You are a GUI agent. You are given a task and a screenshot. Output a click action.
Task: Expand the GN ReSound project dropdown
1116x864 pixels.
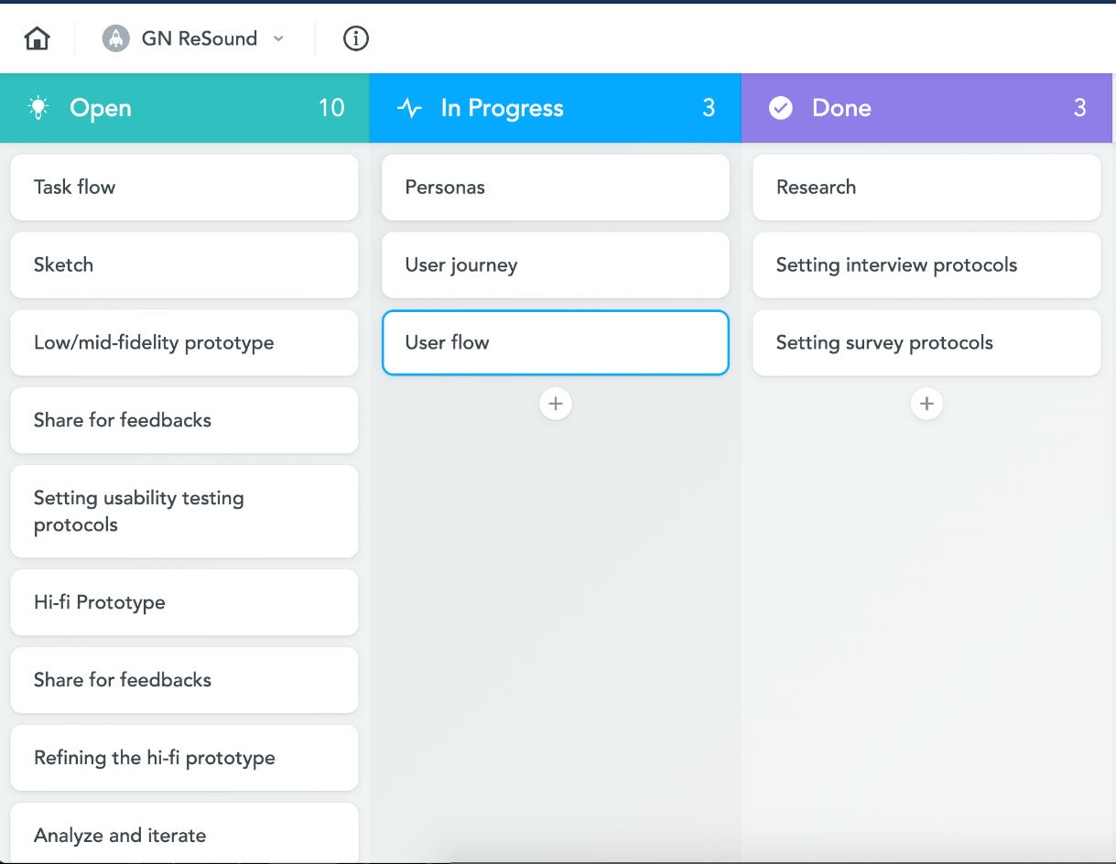pyautogui.click(x=279, y=38)
